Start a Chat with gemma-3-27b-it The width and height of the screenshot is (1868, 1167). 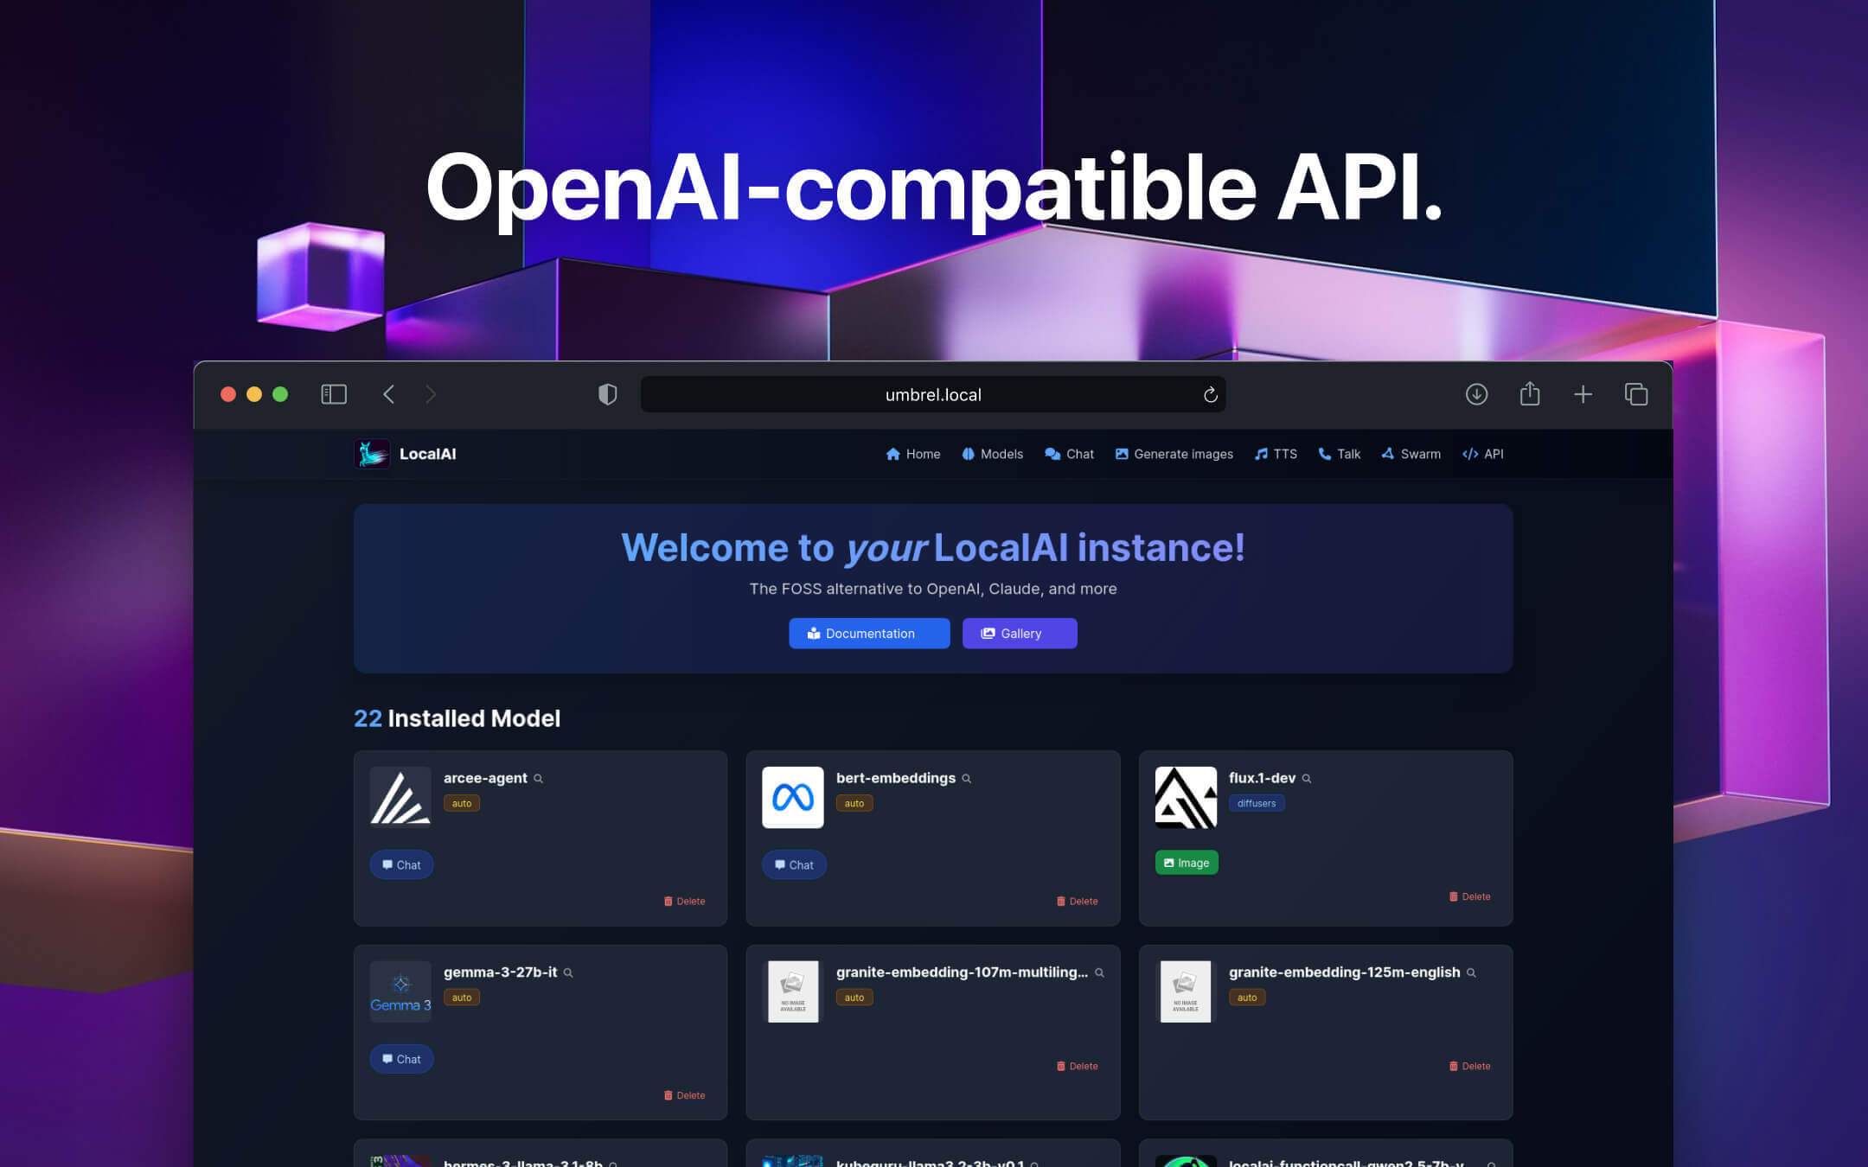pos(401,1058)
